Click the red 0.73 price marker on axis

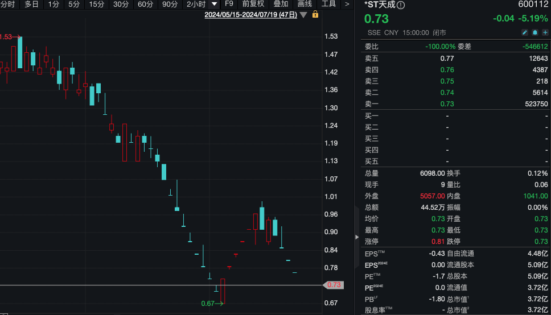[334, 285]
